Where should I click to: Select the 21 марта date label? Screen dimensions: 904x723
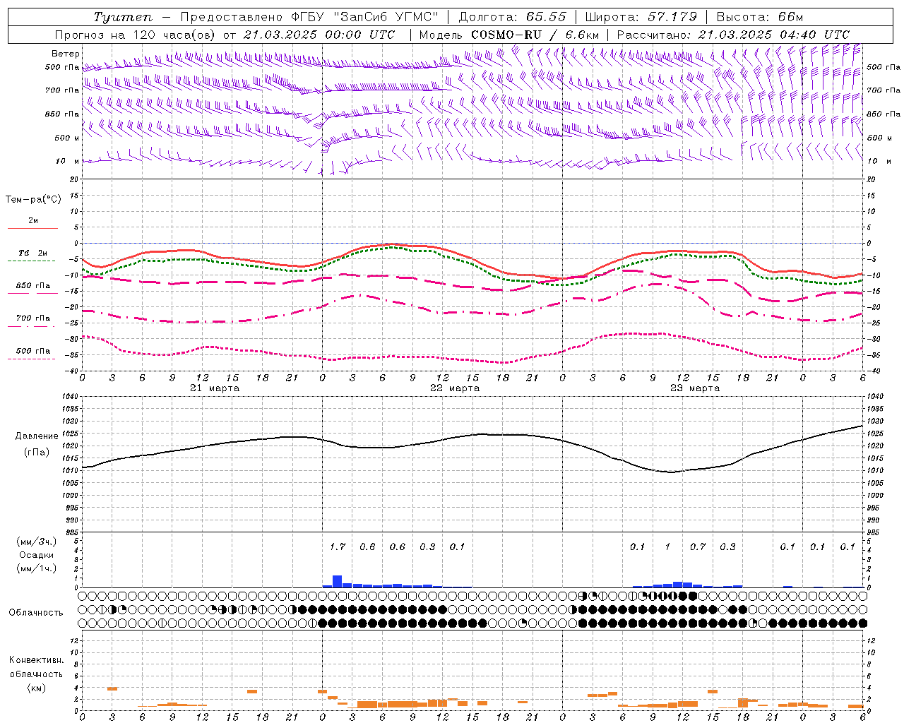tap(215, 388)
